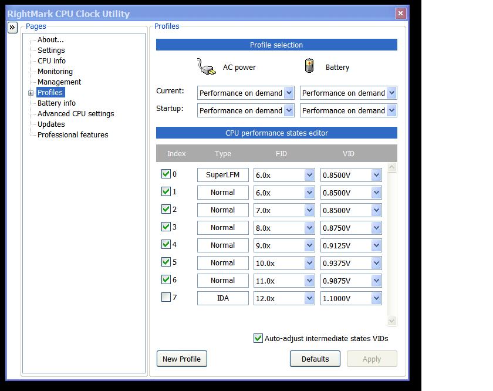This screenshot has width=493, height=391.
Task: Open the 11.0x FID dropdown
Action: pos(309,281)
